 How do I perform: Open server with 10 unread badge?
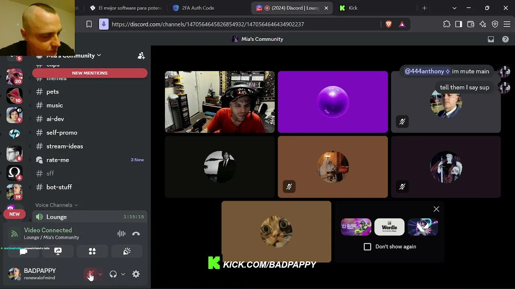point(14,95)
